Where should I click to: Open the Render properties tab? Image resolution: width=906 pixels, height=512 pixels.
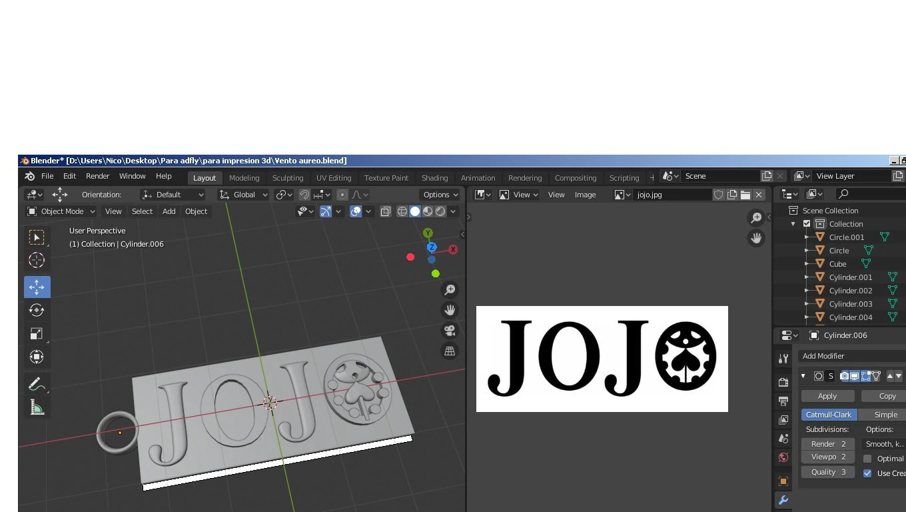click(x=783, y=383)
